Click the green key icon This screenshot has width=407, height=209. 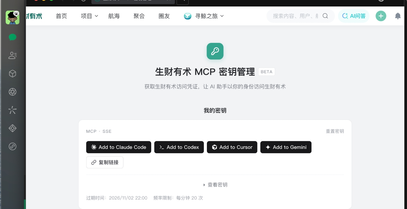215,51
